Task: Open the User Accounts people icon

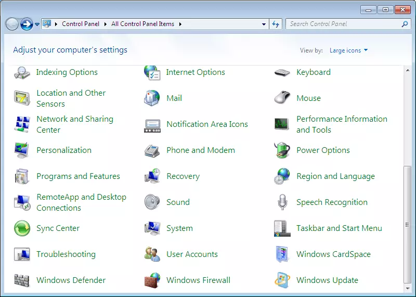Action: tap(152, 254)
